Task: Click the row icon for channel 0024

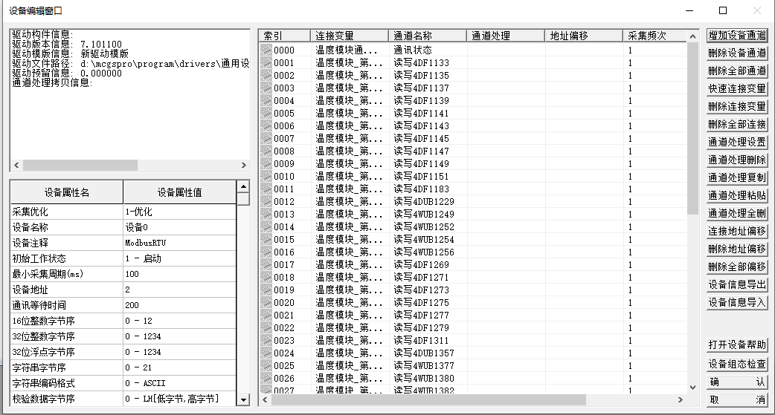Action: coord(266,353)
